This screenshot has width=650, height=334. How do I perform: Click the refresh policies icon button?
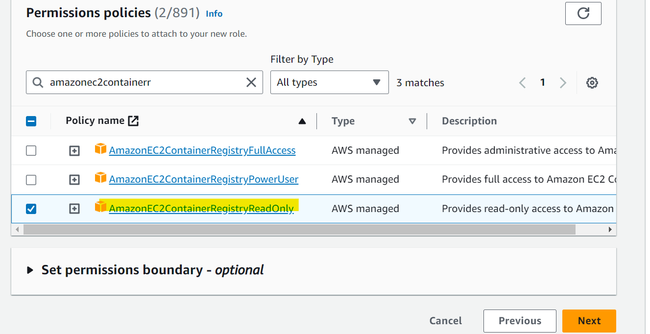pyautogui.click(x=583, y=13)
